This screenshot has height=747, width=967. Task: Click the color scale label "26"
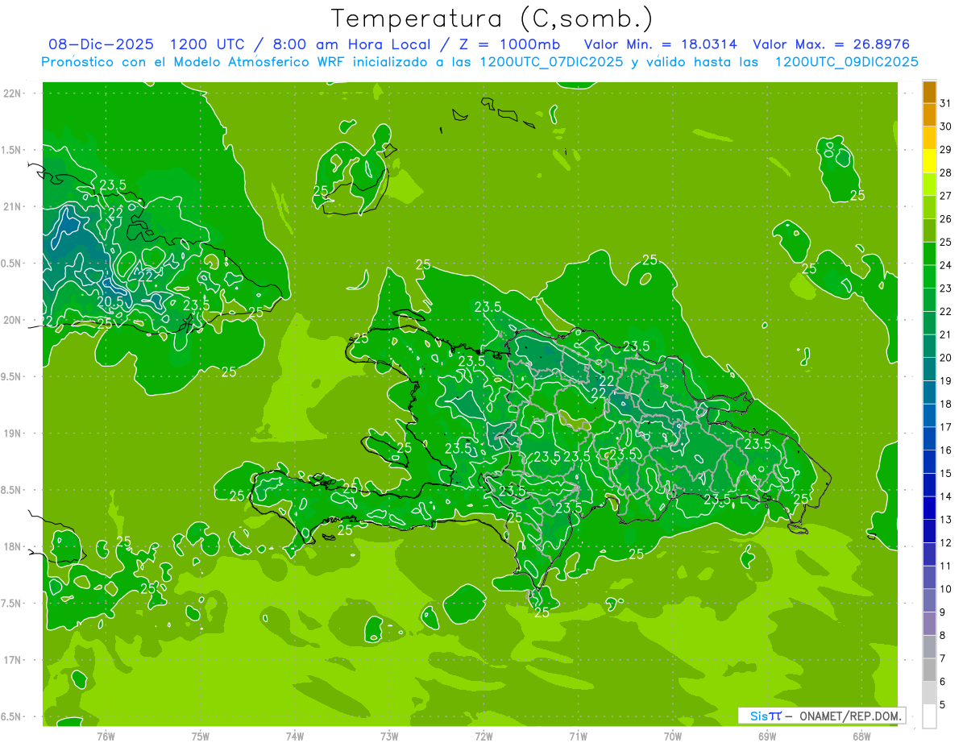[945, 219]
